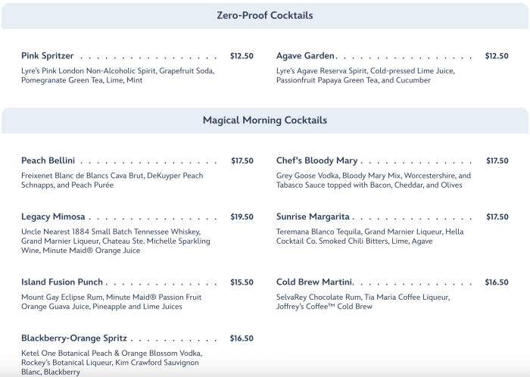
Task: Click the Blackberry-Orange Spritz item name
Action: [74, 338]
